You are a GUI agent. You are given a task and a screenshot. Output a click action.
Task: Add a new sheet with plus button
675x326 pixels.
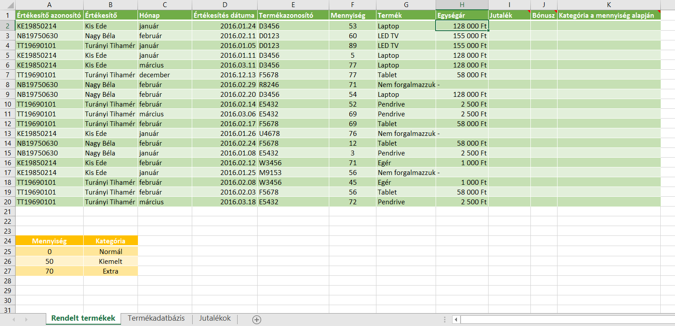point(256,319)
